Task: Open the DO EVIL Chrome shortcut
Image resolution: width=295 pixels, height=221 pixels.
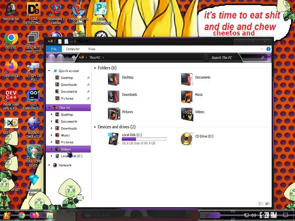Action: click(11, 40)
